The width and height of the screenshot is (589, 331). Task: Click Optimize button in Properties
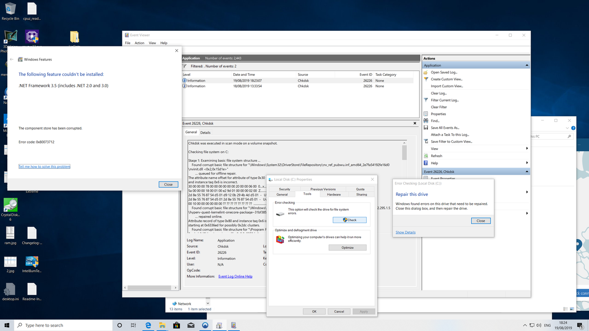[347, 247]
